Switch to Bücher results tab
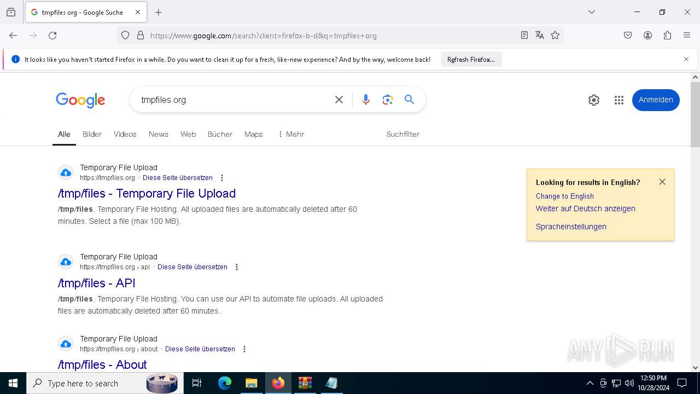Viewport: 700px width, 394px height. point(220,134)
